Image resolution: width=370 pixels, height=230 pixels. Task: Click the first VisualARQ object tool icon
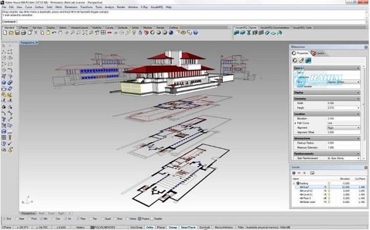click(236, 33)
